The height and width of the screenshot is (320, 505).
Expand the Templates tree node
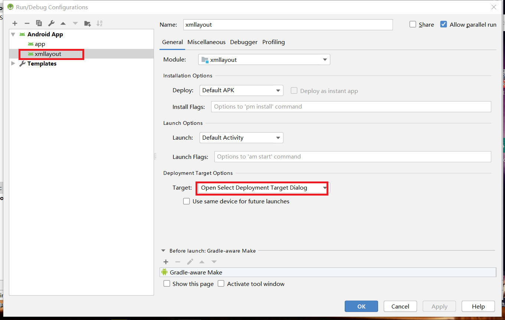point(13,63)
